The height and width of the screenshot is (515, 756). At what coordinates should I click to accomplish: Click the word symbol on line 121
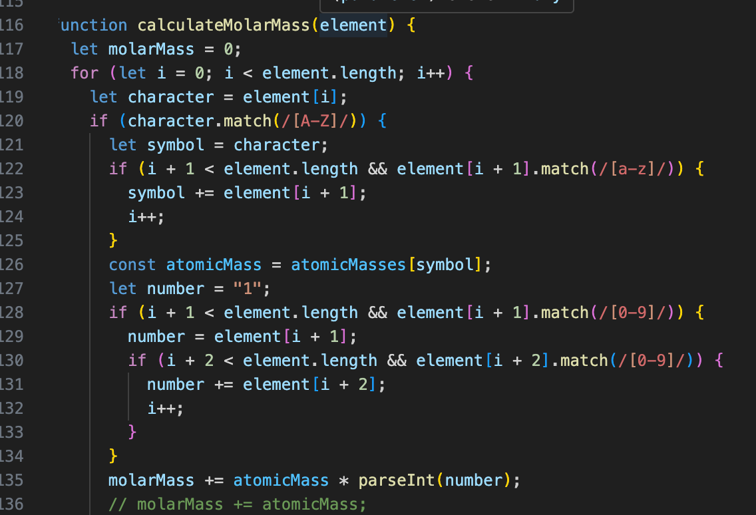tap(175, 144)
